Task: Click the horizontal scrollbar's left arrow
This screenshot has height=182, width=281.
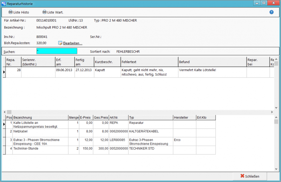Action: (5, 112)
